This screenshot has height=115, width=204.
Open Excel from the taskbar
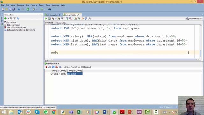click(x=79, y=112)
